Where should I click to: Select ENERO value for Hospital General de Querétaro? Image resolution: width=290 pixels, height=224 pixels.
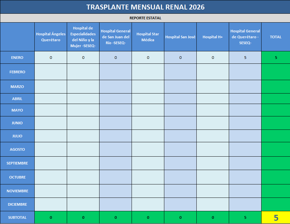pyautogui.click(x=245, y=58)
